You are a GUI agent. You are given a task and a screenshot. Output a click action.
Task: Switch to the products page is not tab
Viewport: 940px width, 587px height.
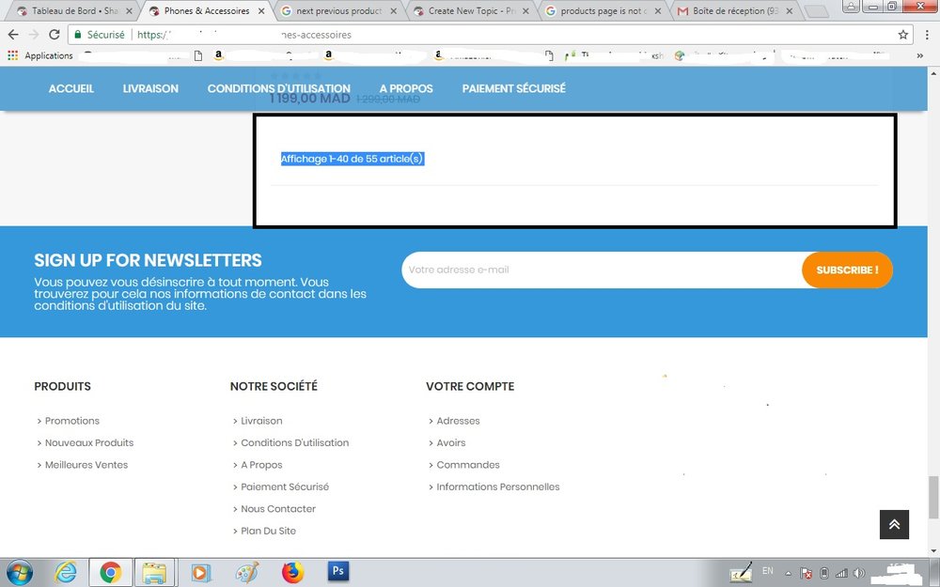click(x=603, y=10)
